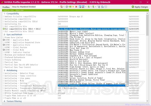Click the yellow sun create-profile icon
151x106 pixels.
click(73, 7)
